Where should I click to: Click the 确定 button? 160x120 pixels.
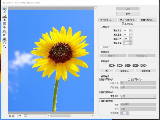pos(128,9)
